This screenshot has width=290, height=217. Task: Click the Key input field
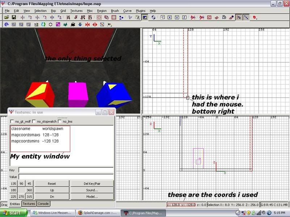[66, 170]
